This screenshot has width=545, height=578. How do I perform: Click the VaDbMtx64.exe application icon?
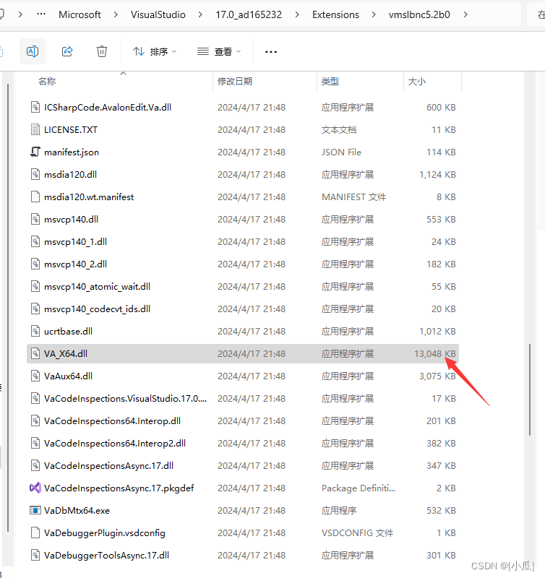tap(35, 511)
